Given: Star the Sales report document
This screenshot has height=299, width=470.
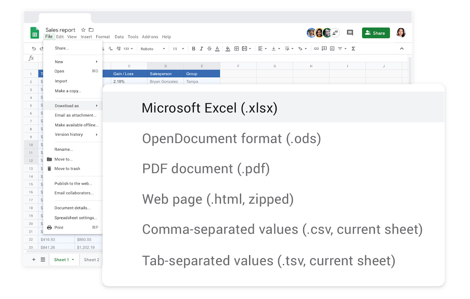Looking at the screenshot, I should click(83, 30).
